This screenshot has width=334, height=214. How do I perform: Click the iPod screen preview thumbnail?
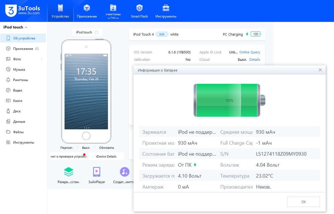(x=86, y=91)
